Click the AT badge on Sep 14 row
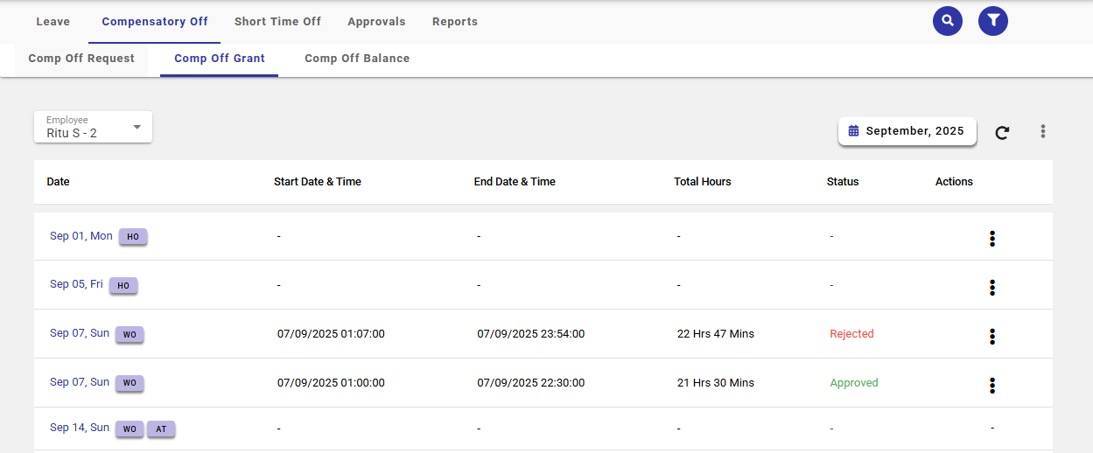 point(160,429)
